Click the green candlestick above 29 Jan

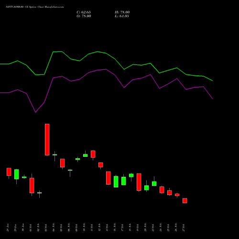coord(17,174)
